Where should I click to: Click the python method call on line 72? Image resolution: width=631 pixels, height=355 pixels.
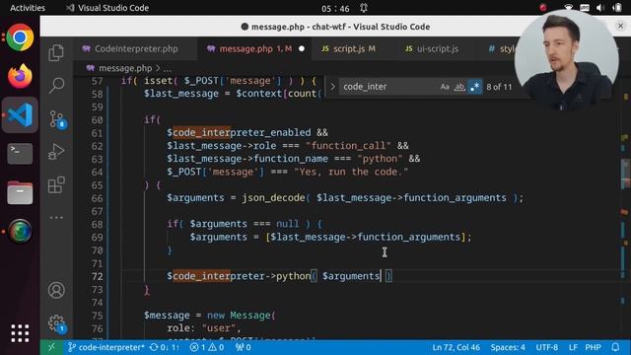[294, 276]
